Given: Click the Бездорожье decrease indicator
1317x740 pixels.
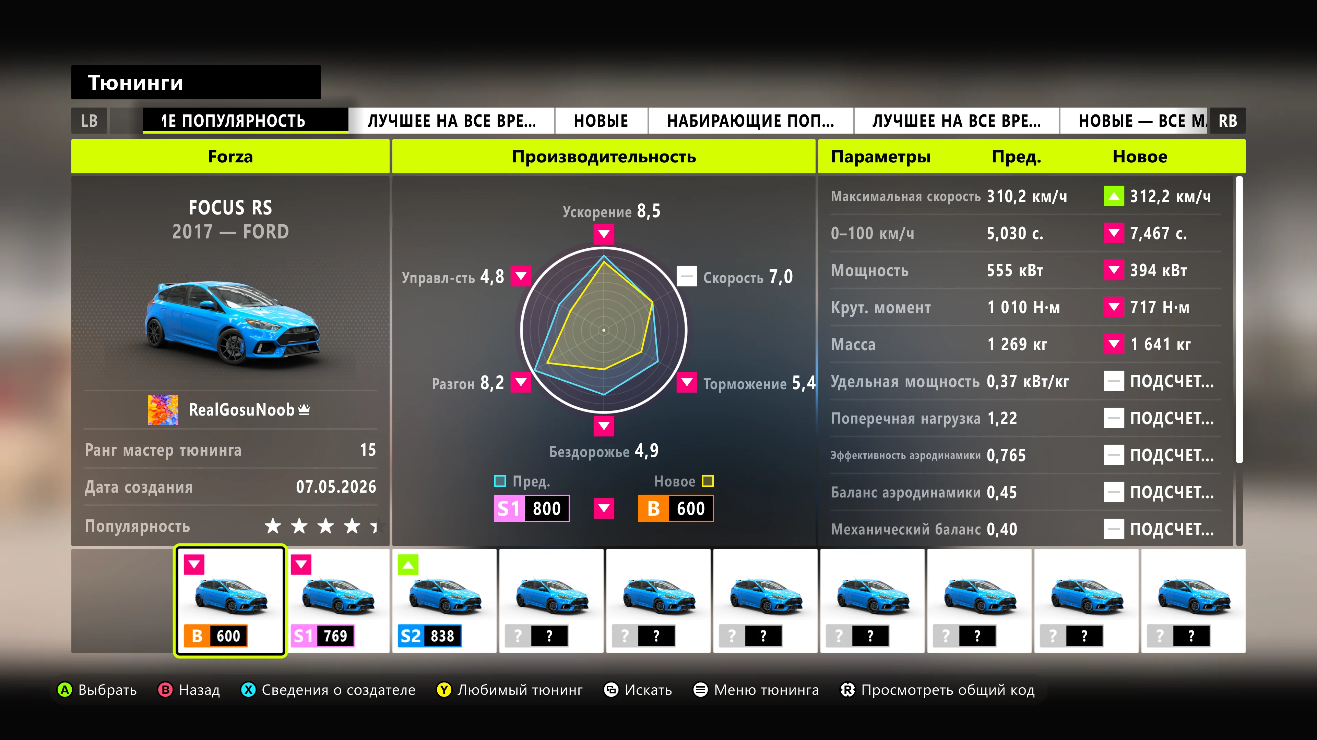Looking at the screenshot, I should [604, 426].
